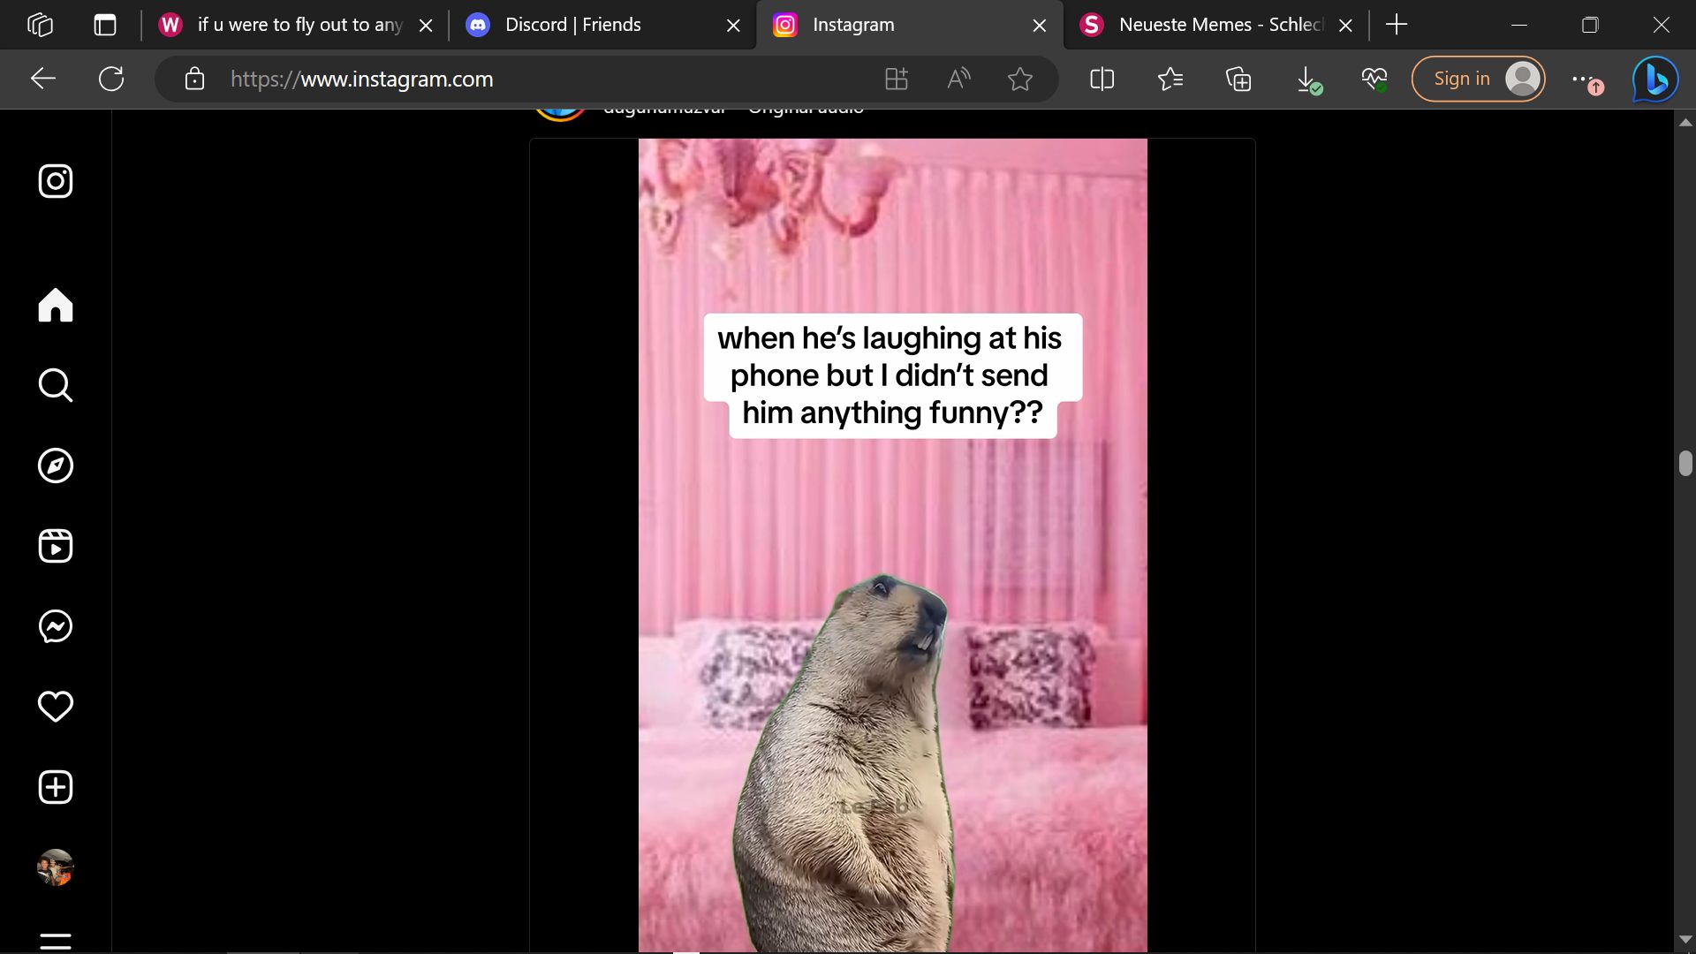Toggle favorite star for this page
The image size is (1696, 954).
point(1019,79)
